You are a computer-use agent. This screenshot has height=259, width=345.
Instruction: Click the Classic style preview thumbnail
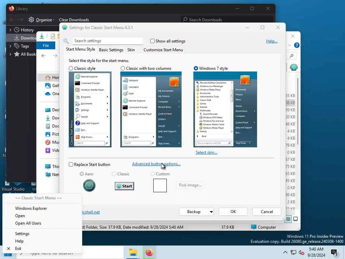click(90, 110)
